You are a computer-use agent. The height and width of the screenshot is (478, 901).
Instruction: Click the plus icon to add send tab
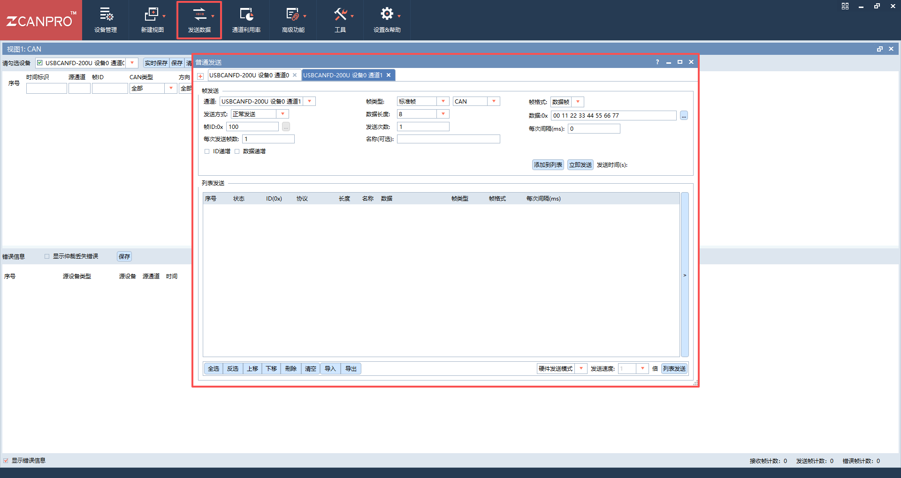(x=200, y=76)
